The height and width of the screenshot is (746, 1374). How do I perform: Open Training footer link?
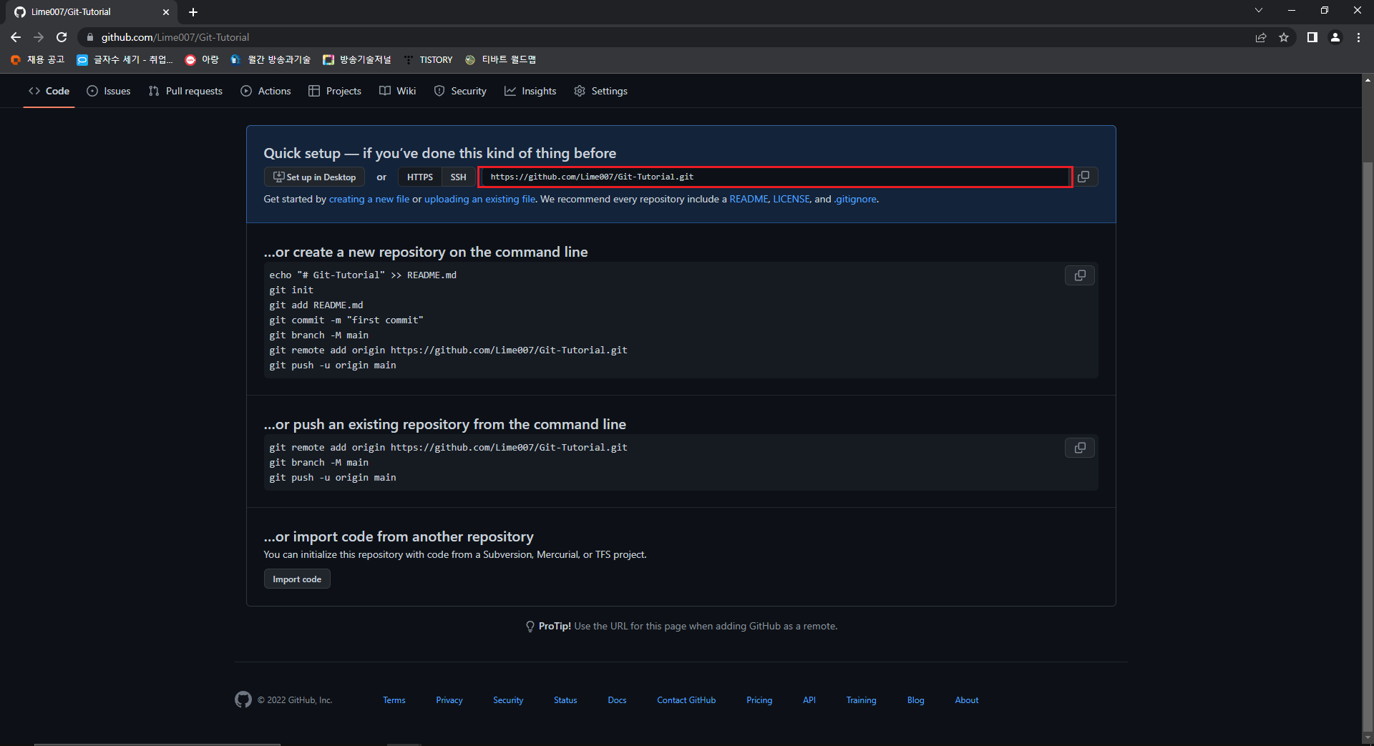[x=861, y=700]
